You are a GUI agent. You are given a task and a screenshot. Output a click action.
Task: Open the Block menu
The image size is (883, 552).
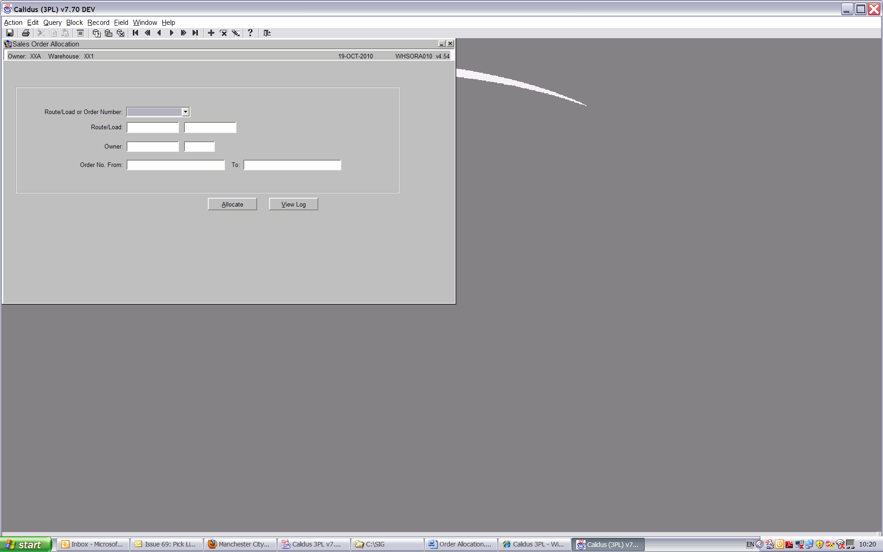[74, 23]
